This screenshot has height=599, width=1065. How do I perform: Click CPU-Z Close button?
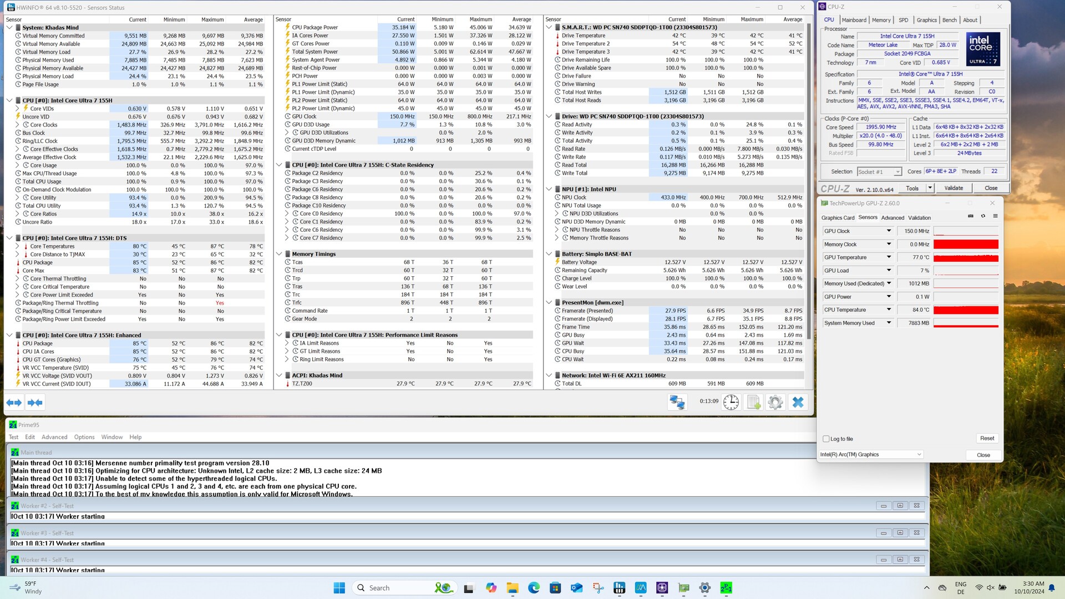[x=991, y=188]
